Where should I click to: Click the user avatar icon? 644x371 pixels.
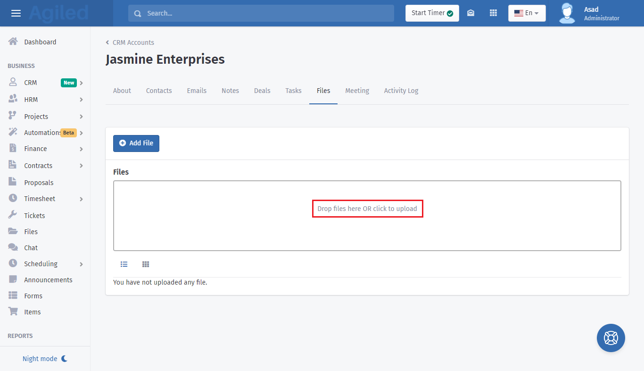click(x=567, y=13)
